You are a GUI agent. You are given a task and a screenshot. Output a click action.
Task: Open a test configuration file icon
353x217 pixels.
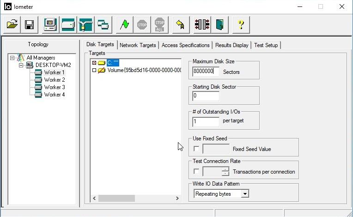click(x=12, y=24)
